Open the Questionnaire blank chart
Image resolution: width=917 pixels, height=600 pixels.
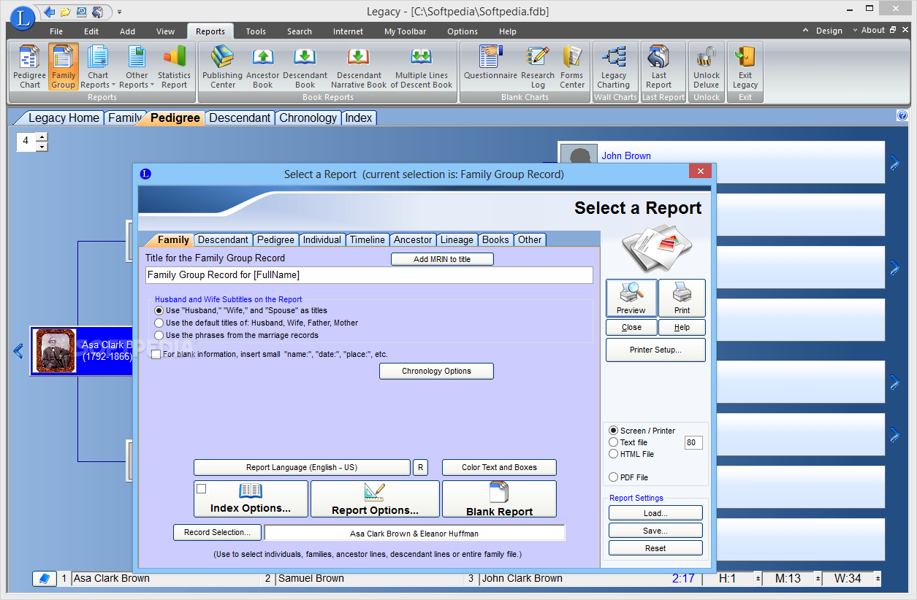490,62
